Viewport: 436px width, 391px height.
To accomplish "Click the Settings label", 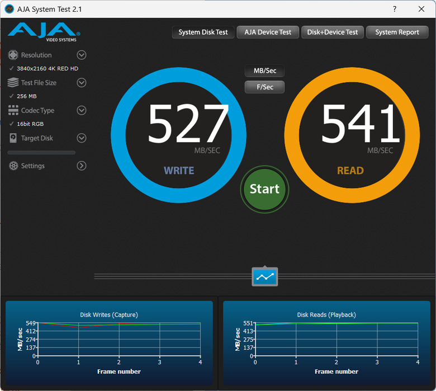I will pyautogui.click(x=33, y=166).
